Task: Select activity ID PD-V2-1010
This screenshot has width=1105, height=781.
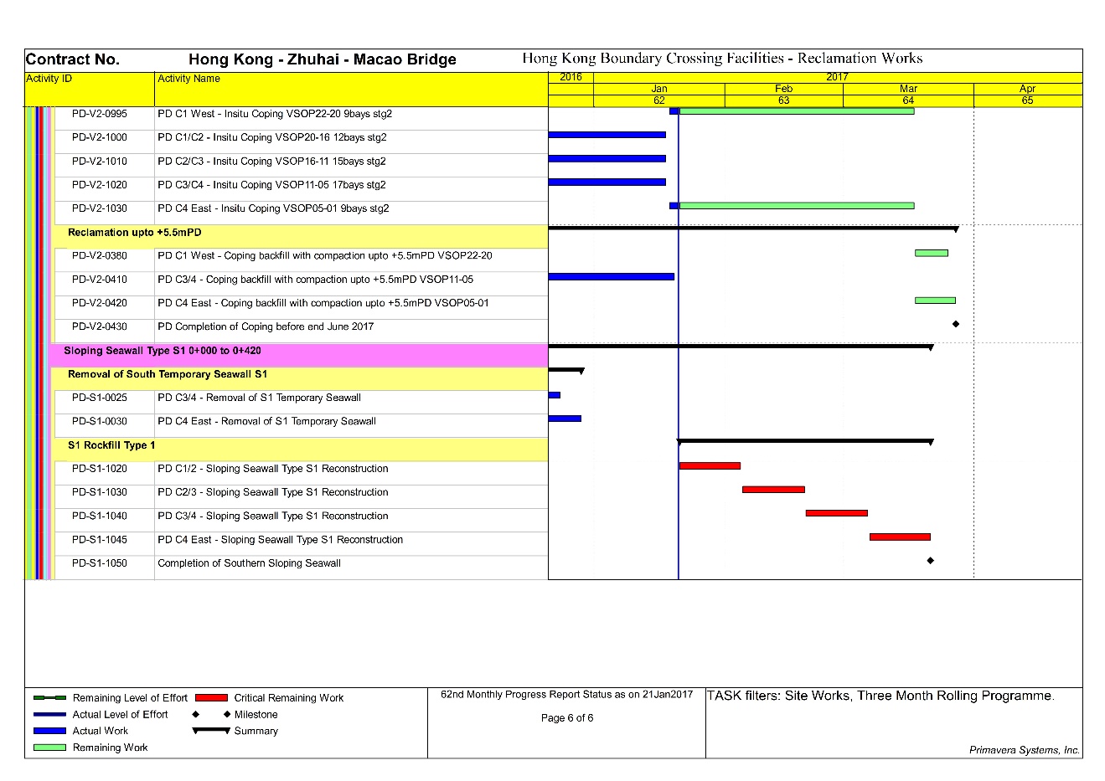Action: pos(100,162)
